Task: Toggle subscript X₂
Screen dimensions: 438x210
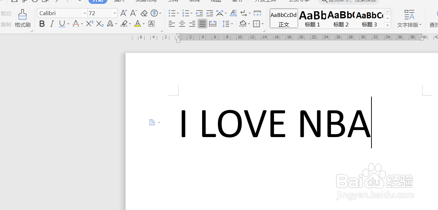Action: click(x=100, y=24)
